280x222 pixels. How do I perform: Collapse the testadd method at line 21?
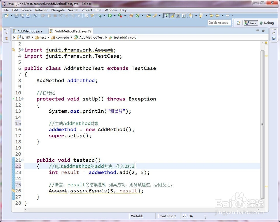click(x=22, y=160)
